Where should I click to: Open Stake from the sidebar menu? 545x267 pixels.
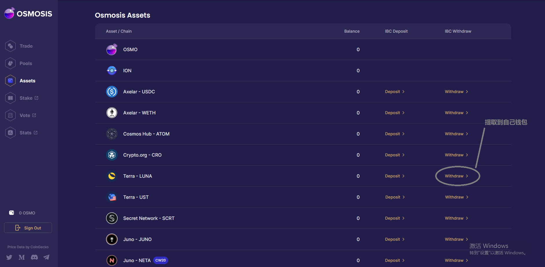[26, 98]
